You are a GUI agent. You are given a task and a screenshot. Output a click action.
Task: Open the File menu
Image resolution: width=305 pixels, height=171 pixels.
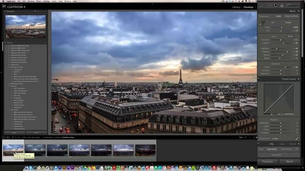coord(19,1)
